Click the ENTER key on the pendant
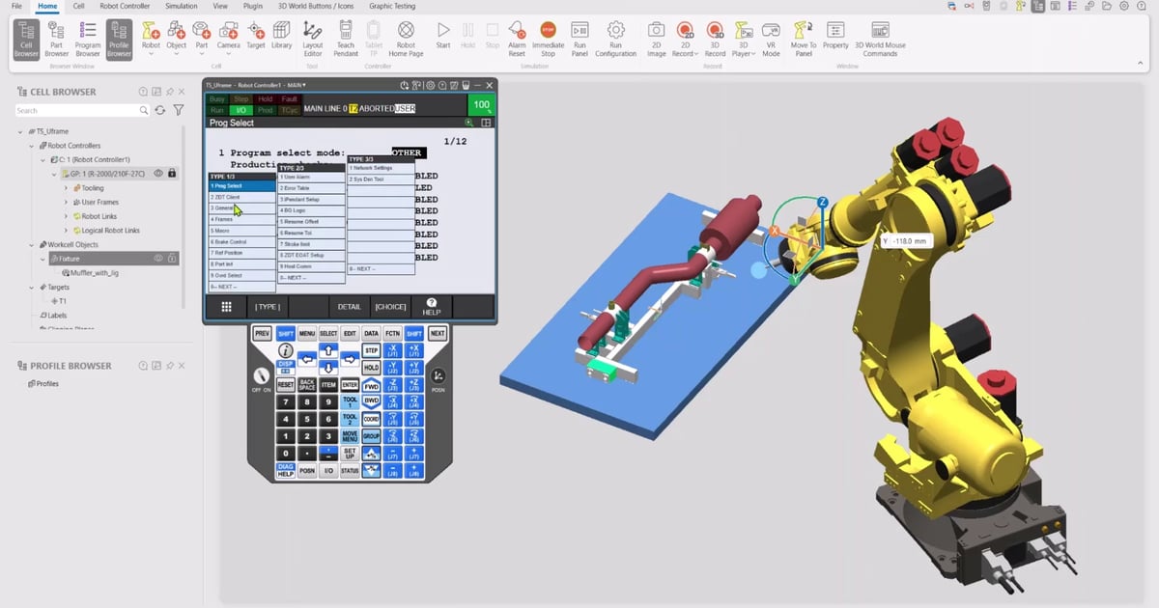 tap(349, 384)
